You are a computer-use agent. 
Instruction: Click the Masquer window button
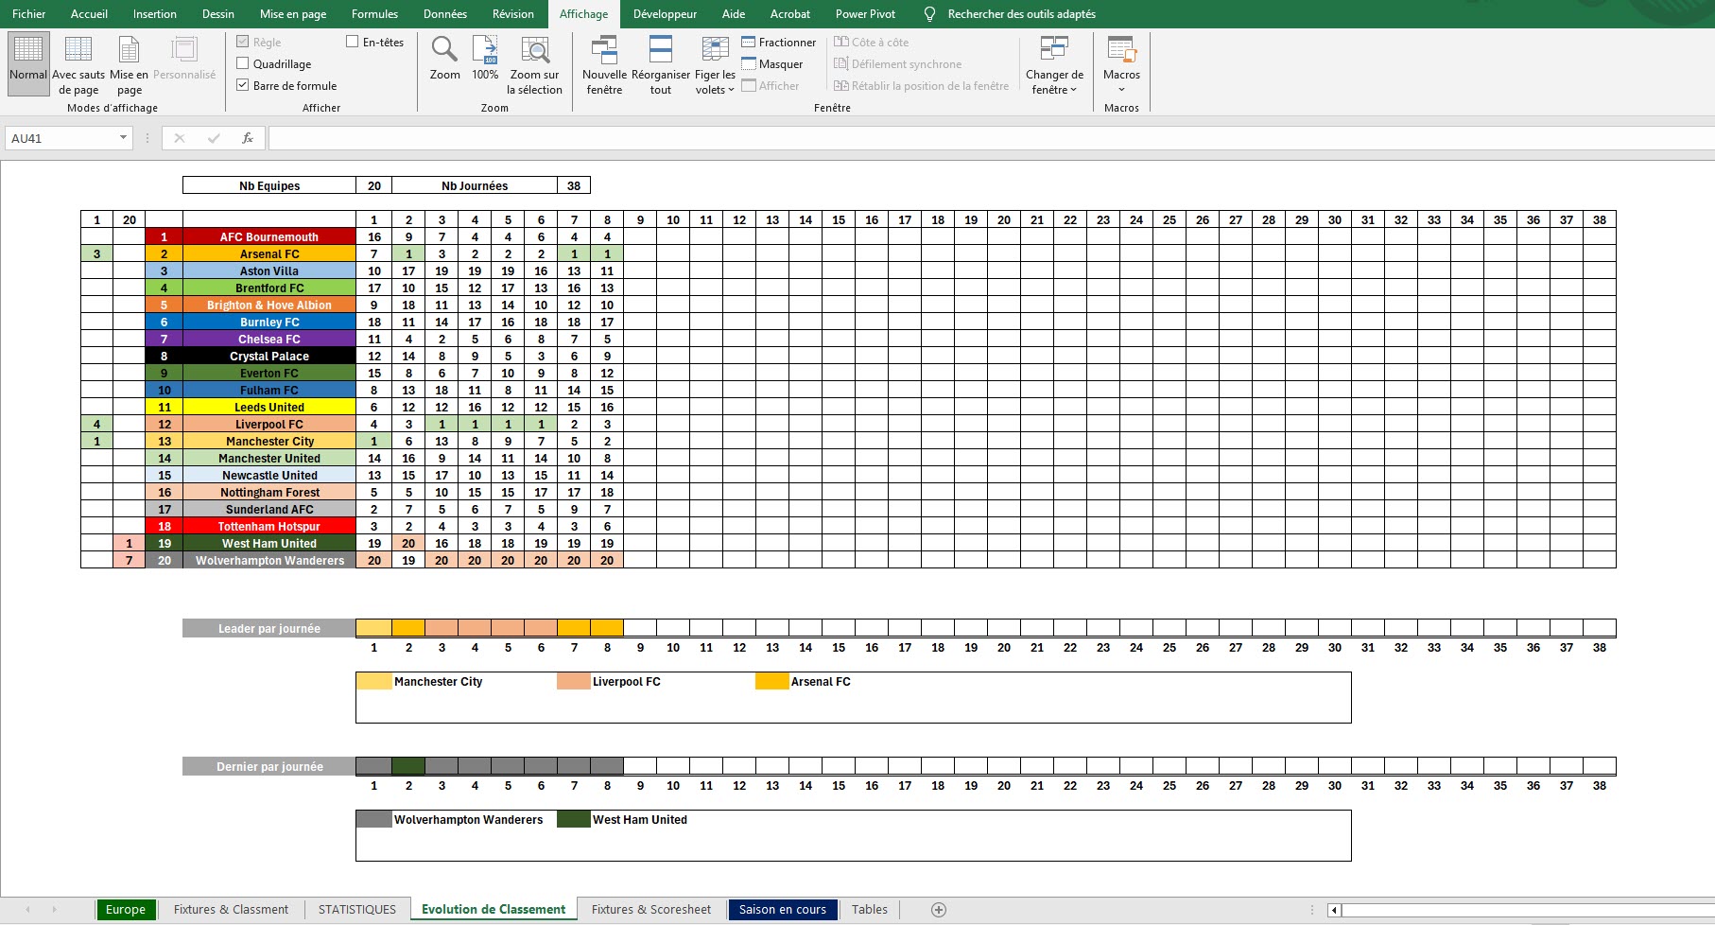(771, 64)
